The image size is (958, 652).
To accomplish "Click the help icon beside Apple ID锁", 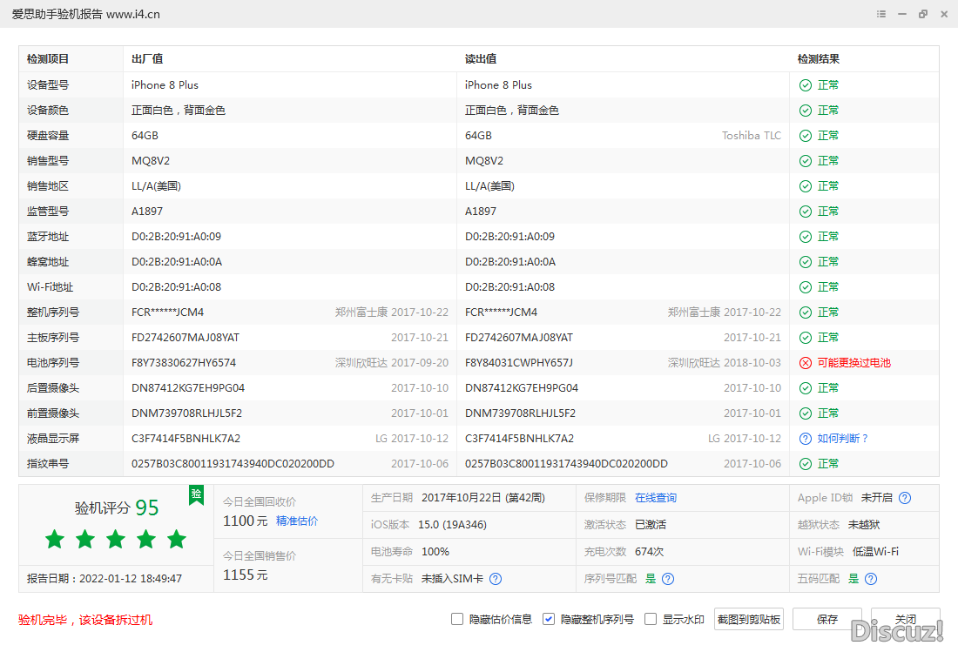I will click(x=905, y=498).
